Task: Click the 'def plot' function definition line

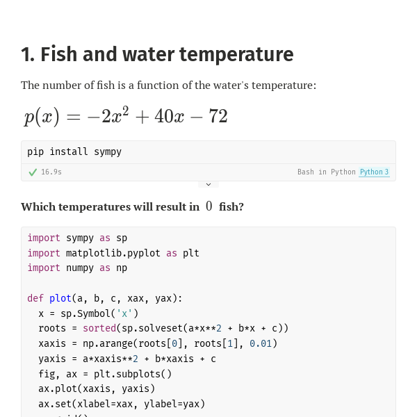Action: click(105, 298)
